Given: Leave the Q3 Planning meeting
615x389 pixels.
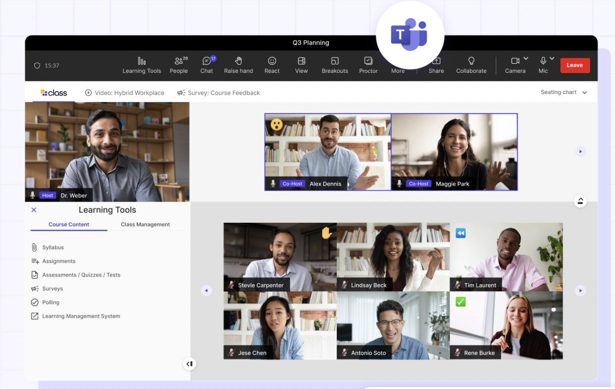Looking at the screenshot, I should coord(575,65).
